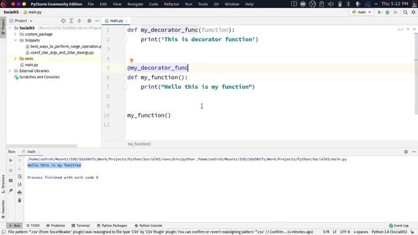Go to previous highlighted error arrow

click(408, 29)
